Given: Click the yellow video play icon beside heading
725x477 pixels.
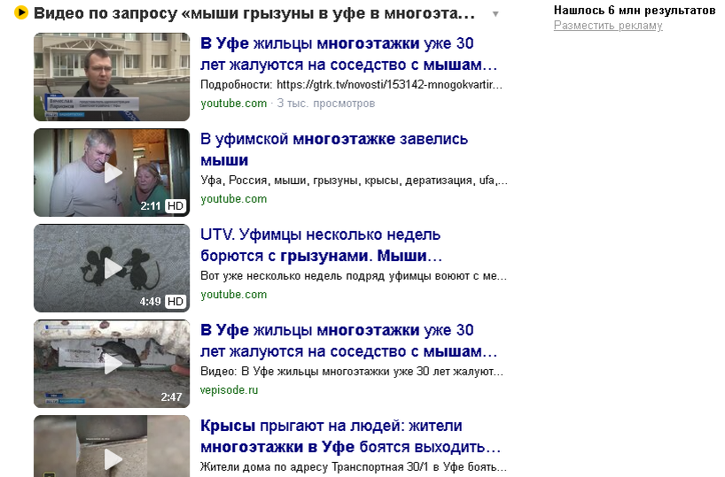Looking at the screenshot, I should tap(21, 12).
